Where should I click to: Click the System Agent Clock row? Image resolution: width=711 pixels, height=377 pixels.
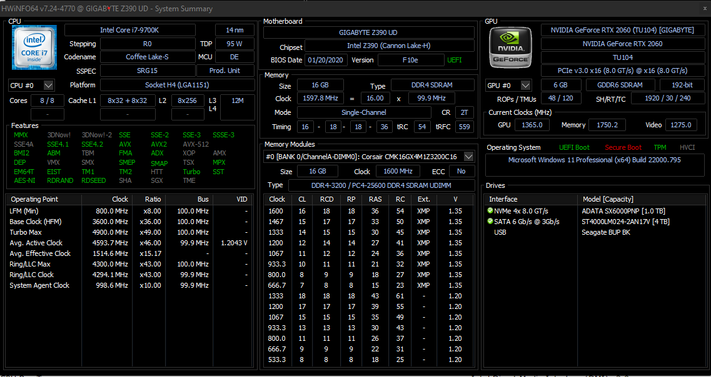(x=129, y=285)
